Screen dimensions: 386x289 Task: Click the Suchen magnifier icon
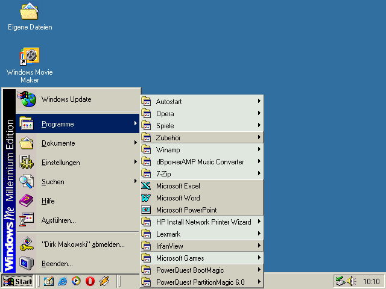[x=27, y=181]
